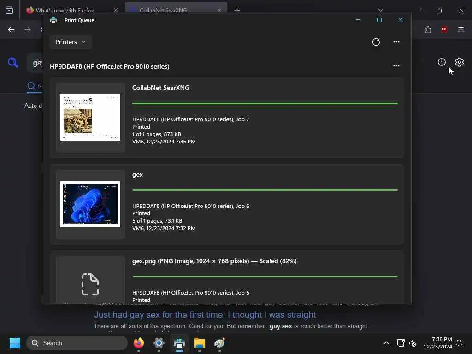Open the CollabNet SearXNG print job thumbnail
This screenshot has width=472, height=354.
(90, 118)
